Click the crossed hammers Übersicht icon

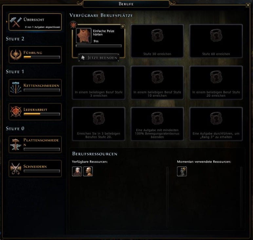click(16, 22)
